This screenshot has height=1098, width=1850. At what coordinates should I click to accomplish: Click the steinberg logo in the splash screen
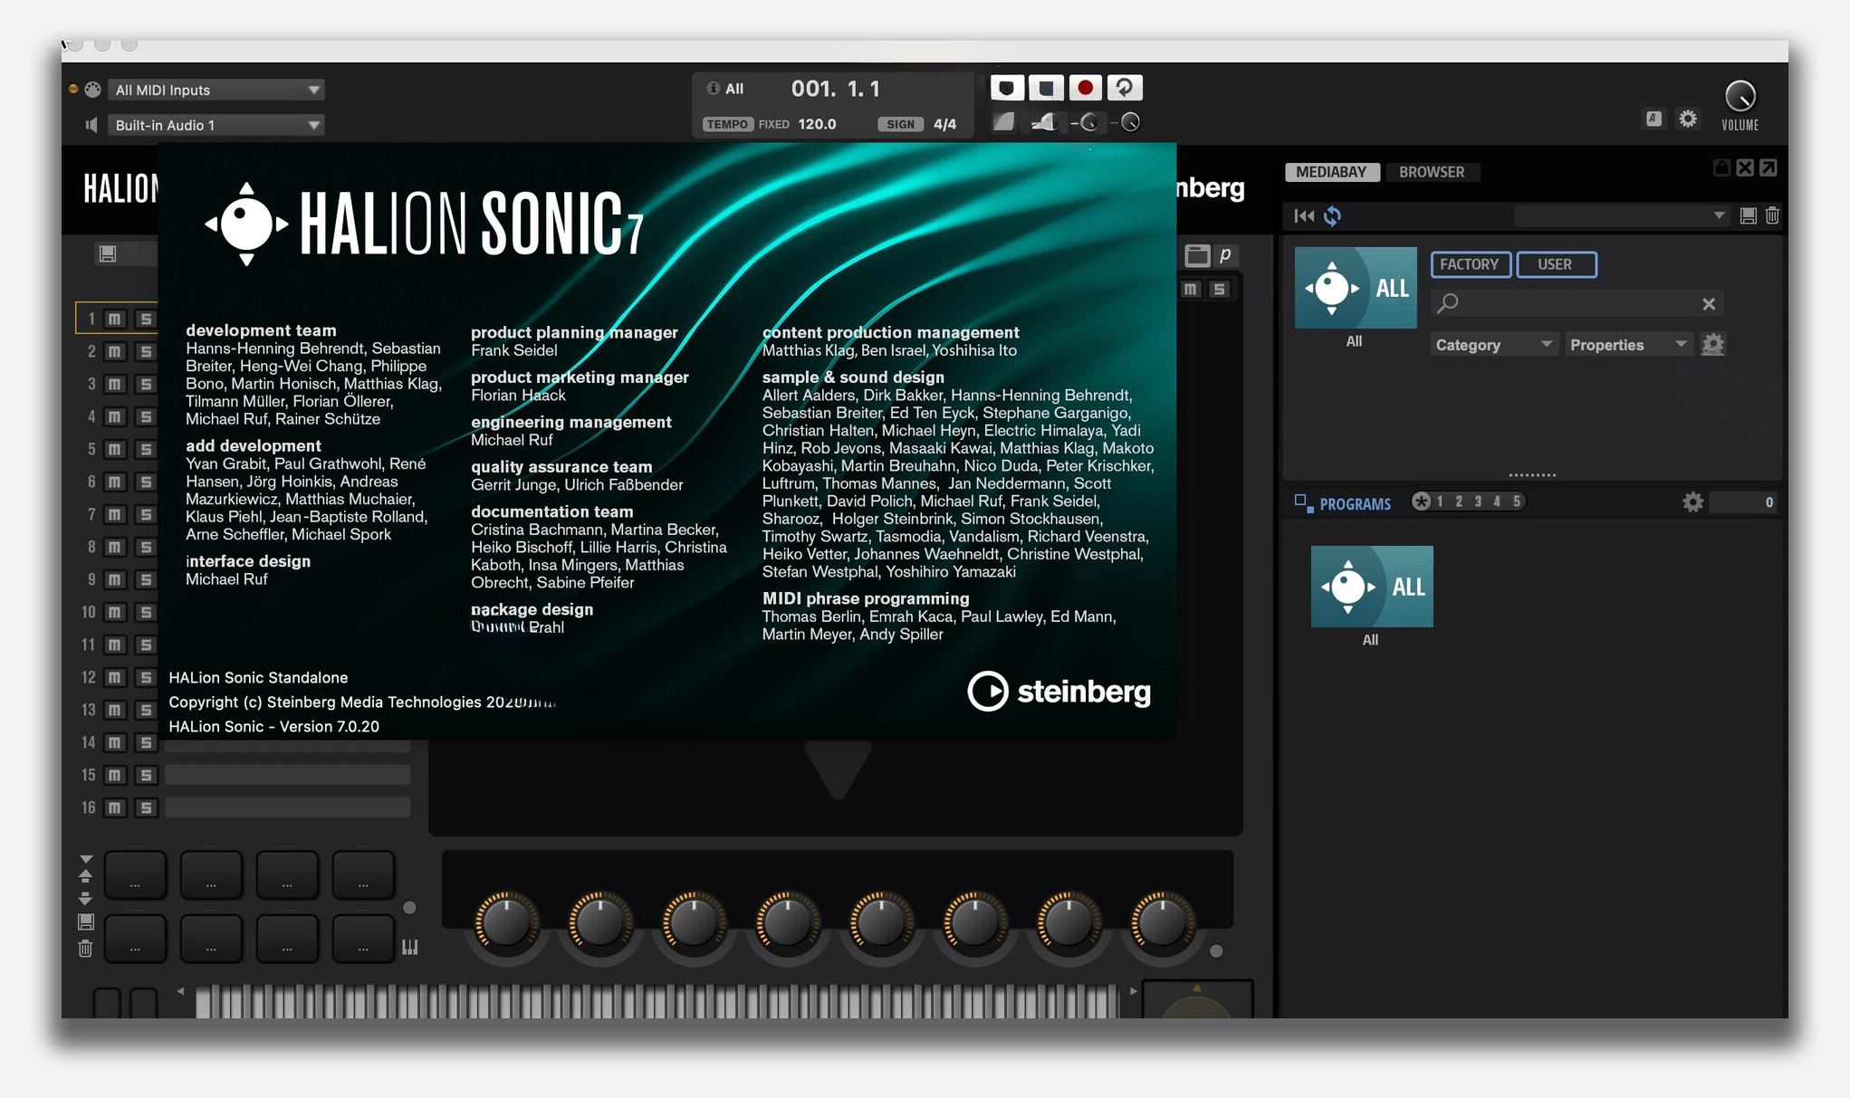(x=1059, y=692)
